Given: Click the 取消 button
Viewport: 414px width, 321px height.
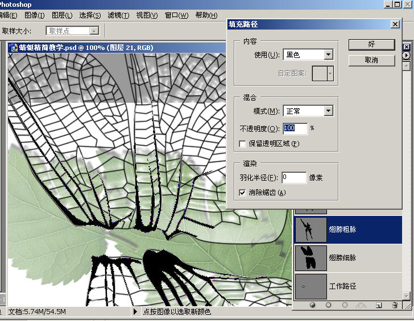Looking at the screenshot, I should [x=371, y=60].
